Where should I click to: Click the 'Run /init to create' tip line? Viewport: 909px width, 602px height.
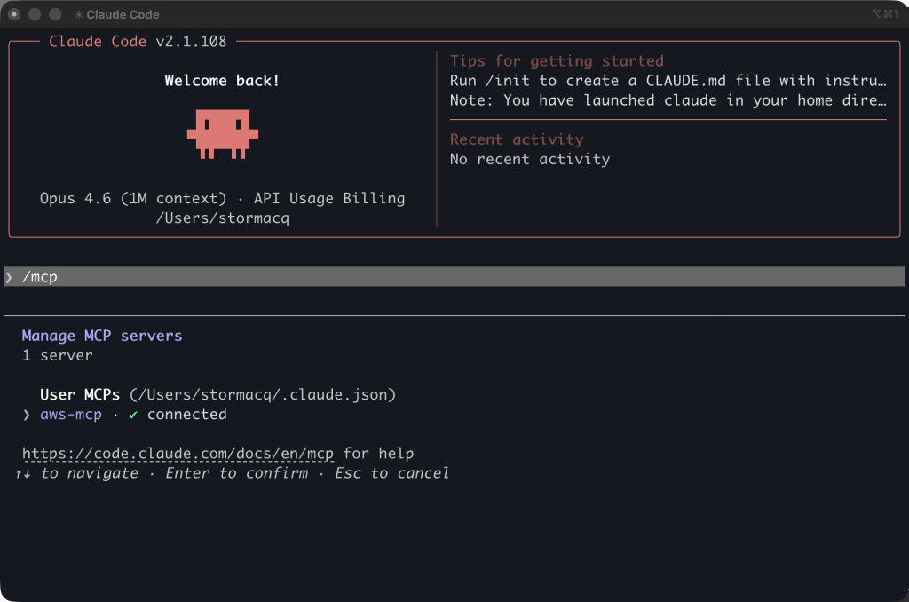click(668, 81)
